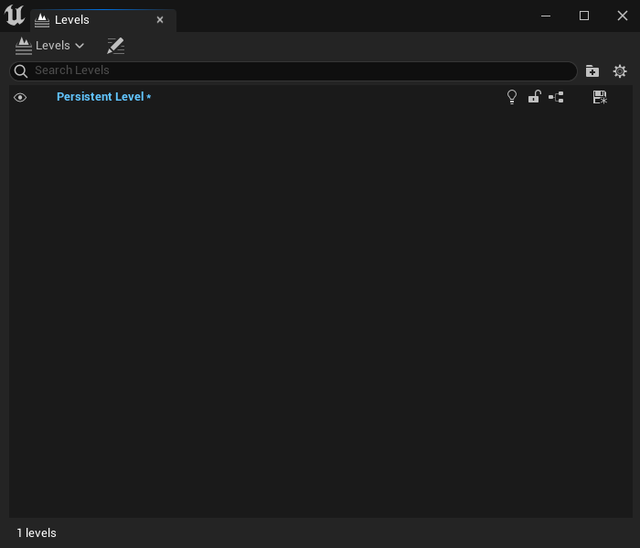
Task: Select the Levels tab
Action: [x=102, y=20]
